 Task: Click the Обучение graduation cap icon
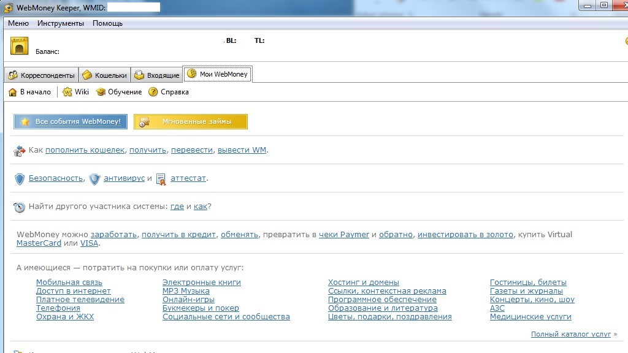101,92
